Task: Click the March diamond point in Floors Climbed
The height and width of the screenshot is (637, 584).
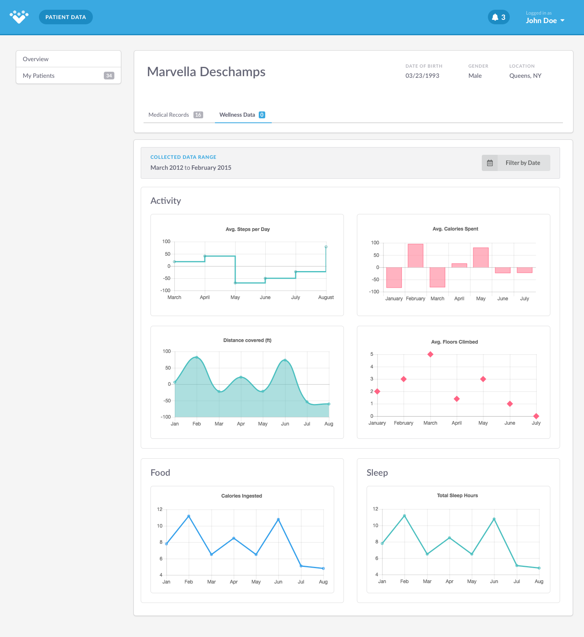Action: 430,355
